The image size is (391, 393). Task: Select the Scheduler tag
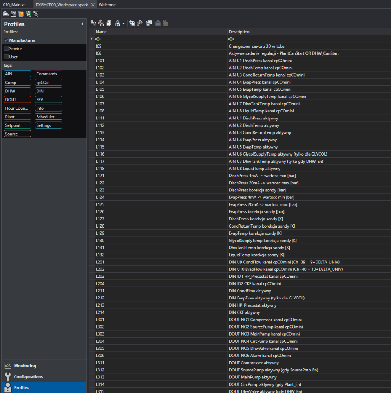(48, 117)
